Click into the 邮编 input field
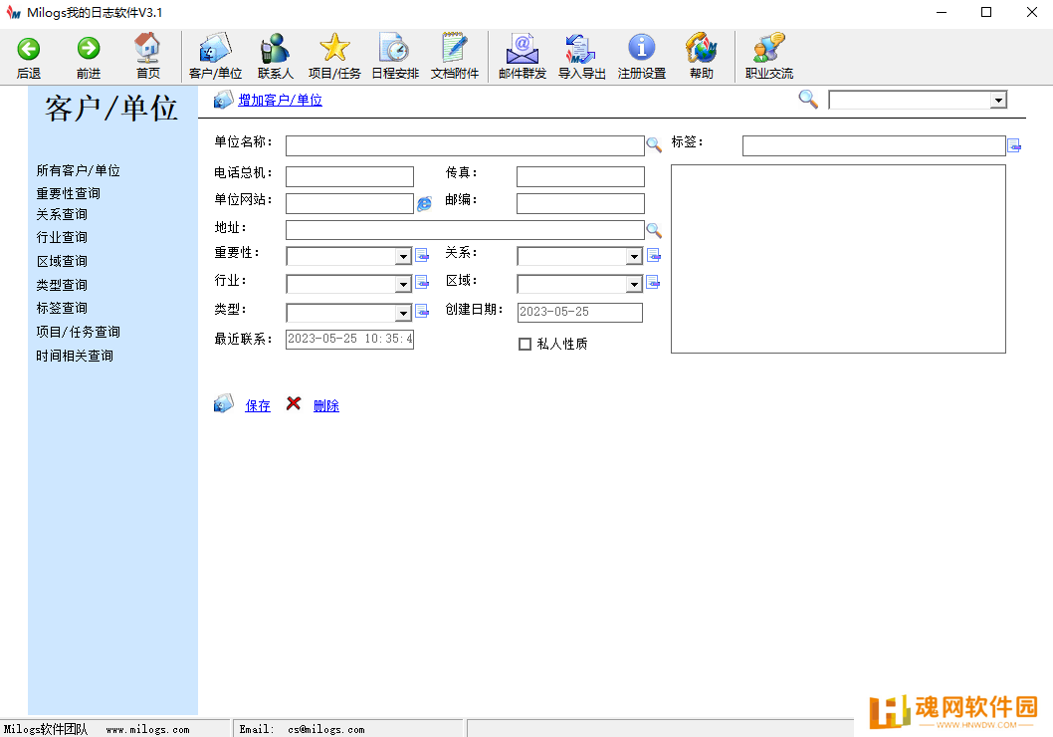This screenshot has width=1053, height=737. 580,203
